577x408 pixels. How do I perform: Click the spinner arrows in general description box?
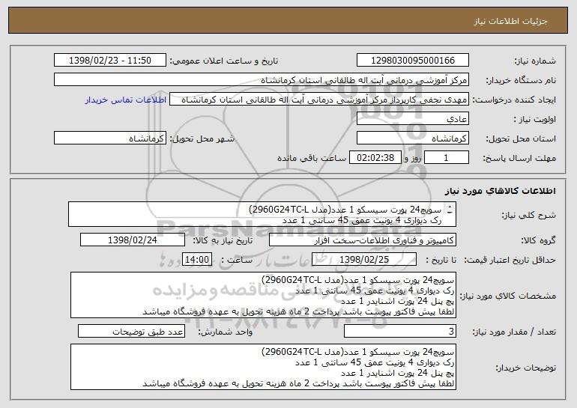click(x=450, y=210)
